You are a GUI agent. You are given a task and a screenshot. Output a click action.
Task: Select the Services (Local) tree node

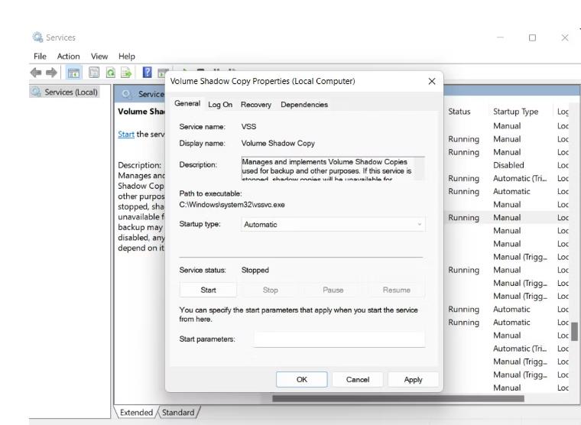(65, 92)
